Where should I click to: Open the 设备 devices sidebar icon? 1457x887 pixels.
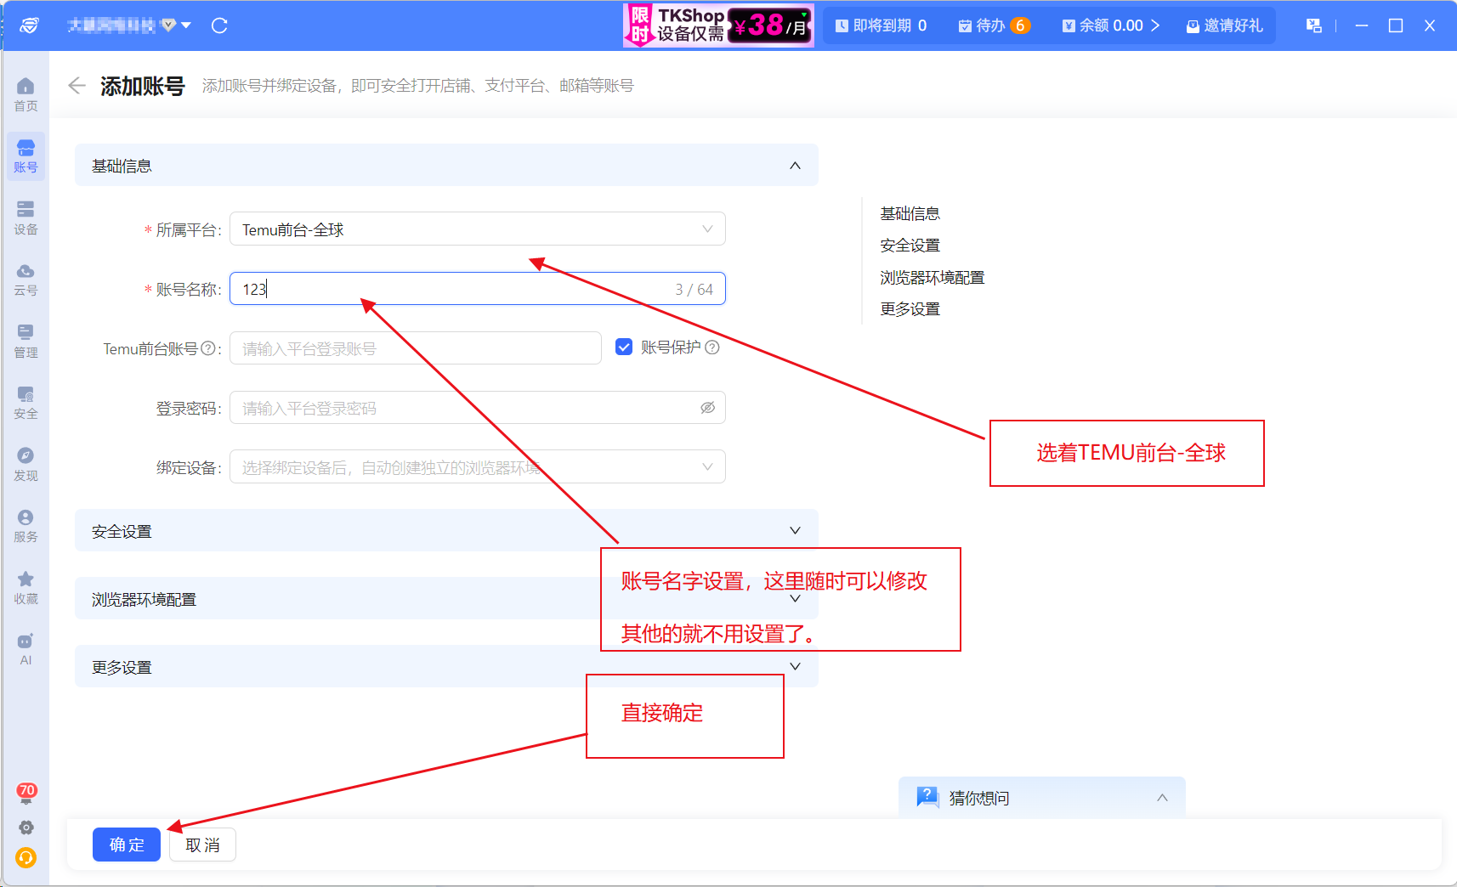pos(26,218)
